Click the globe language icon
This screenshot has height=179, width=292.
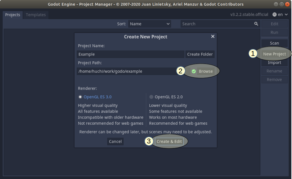coord(275,15)
